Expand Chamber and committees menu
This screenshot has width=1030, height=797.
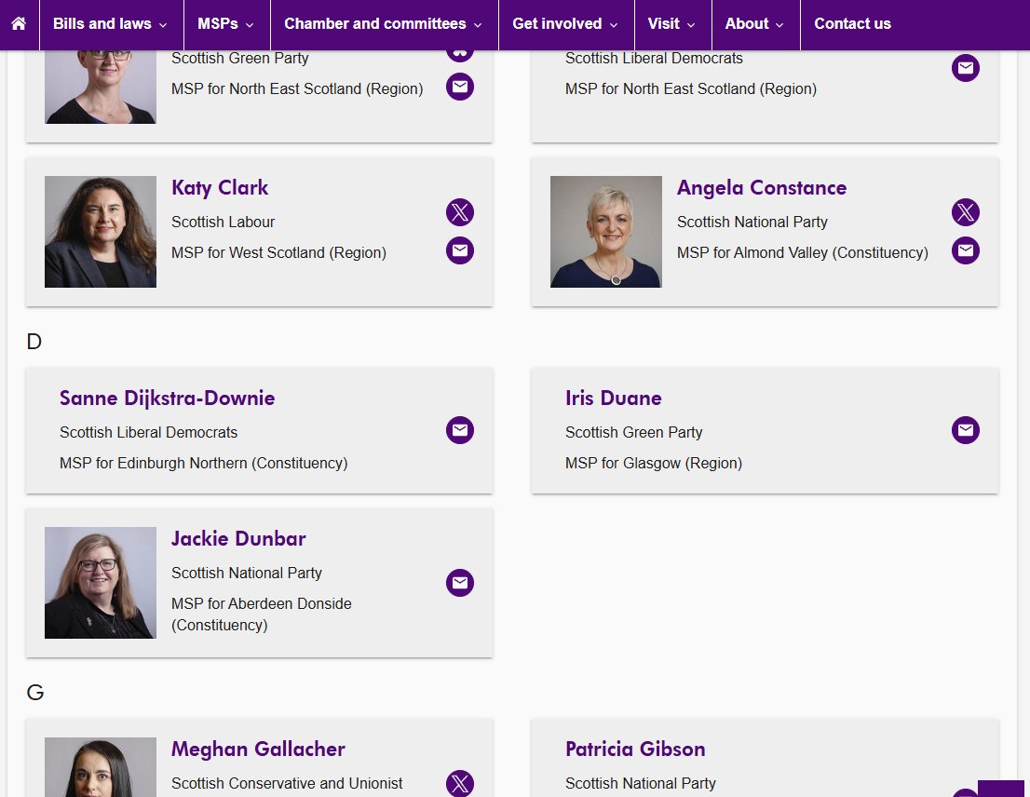[384, 23]
